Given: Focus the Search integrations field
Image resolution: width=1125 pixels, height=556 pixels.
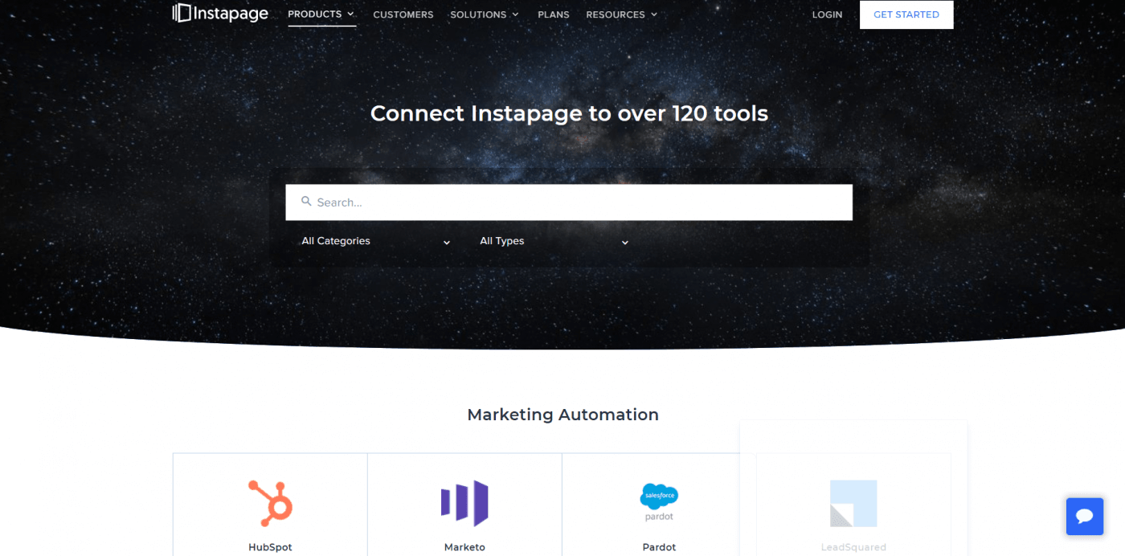Looking at the screenshot, I should (569, 202).
